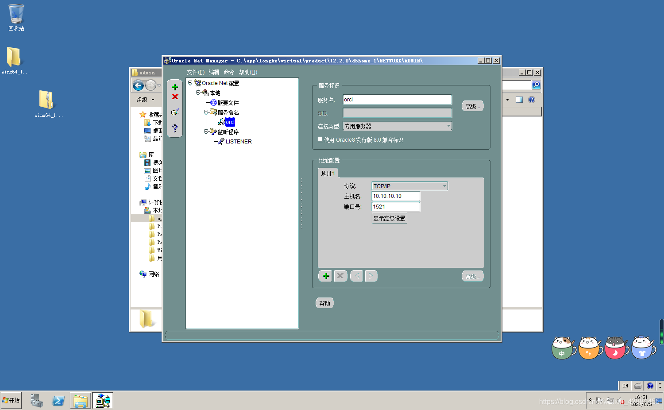Click the Explorer forward arrow button
The height and width of the screenshot is (410, 664).
[x=151, y=85]
